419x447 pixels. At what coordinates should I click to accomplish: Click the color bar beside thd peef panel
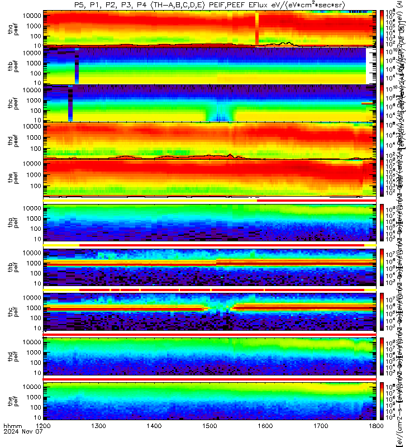pos(382,140)
